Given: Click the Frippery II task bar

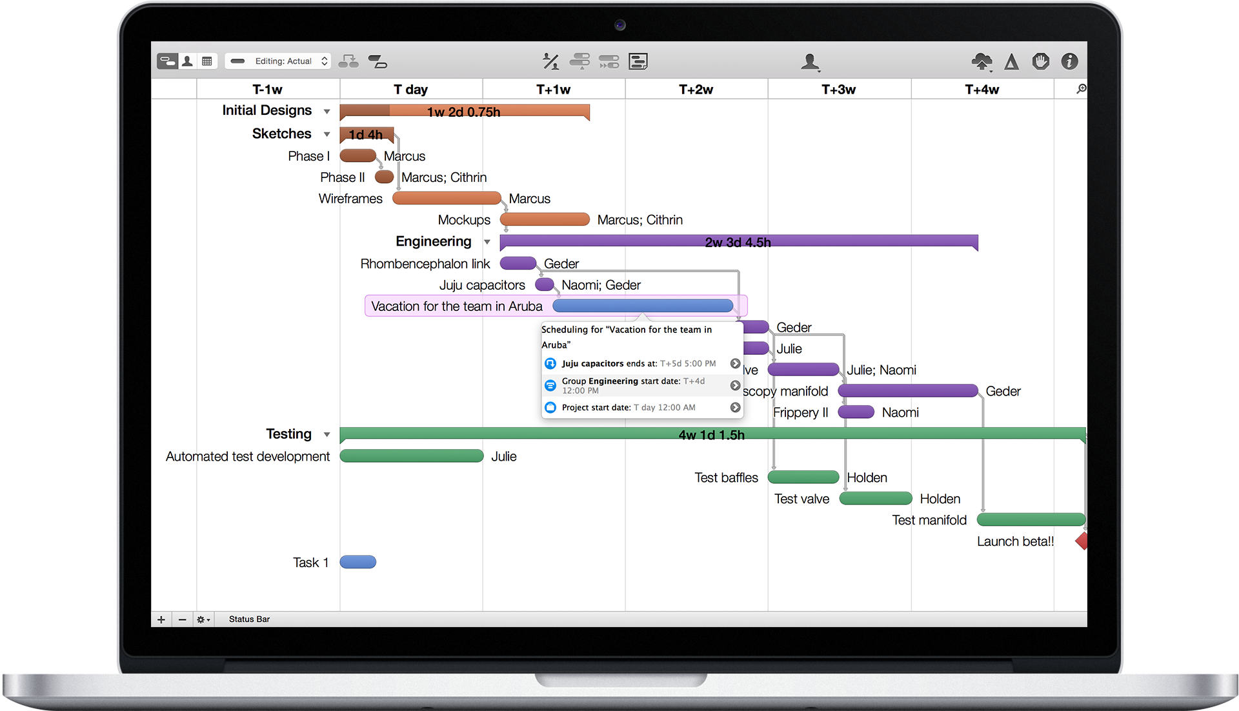Looking at the screenshot, I should (856, 412).
